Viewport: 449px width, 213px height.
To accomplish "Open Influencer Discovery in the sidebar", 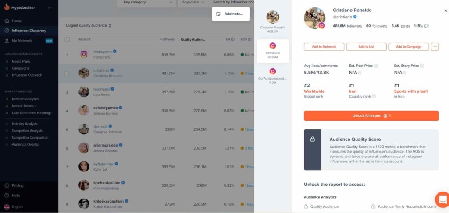I will (29, 31).
